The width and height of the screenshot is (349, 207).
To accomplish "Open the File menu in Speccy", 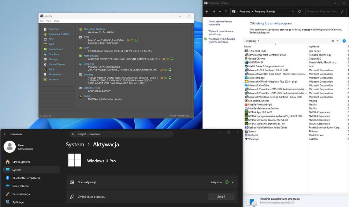I will tap(42, 21).
